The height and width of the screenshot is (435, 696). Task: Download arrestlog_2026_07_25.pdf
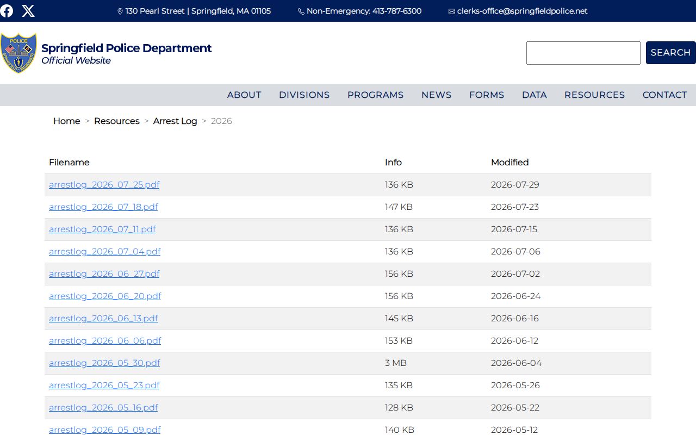104,185
